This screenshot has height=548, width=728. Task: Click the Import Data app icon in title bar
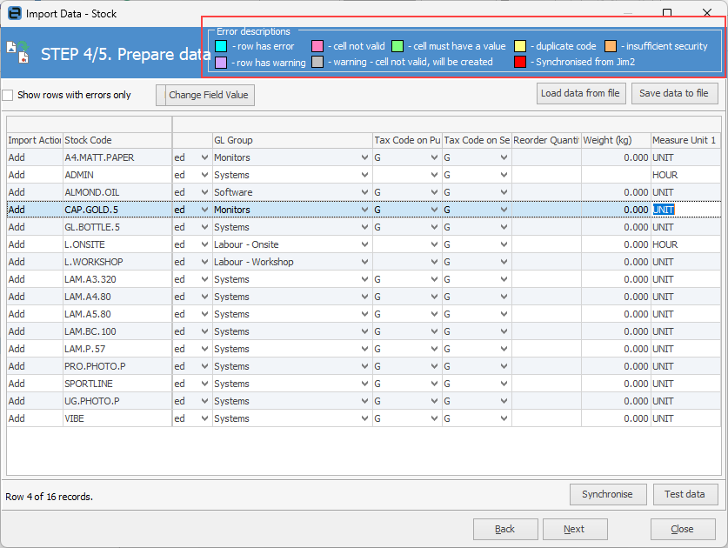tap(14, 13)
